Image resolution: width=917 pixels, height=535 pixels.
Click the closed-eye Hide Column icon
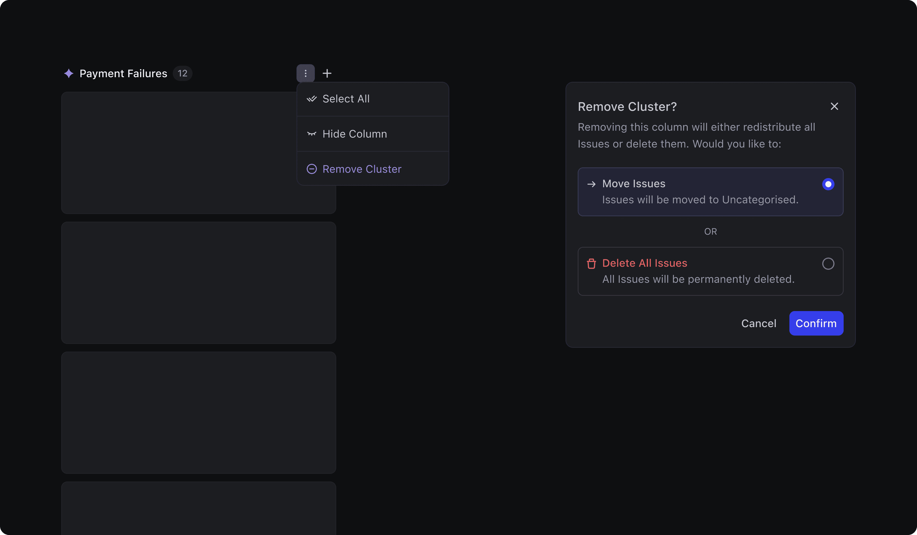click(x=312, y=134)
